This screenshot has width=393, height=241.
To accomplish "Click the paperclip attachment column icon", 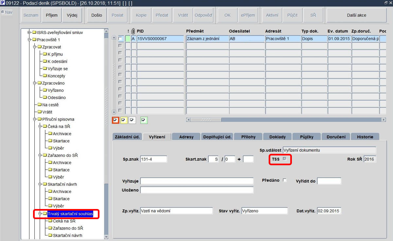I will point(133,31).
